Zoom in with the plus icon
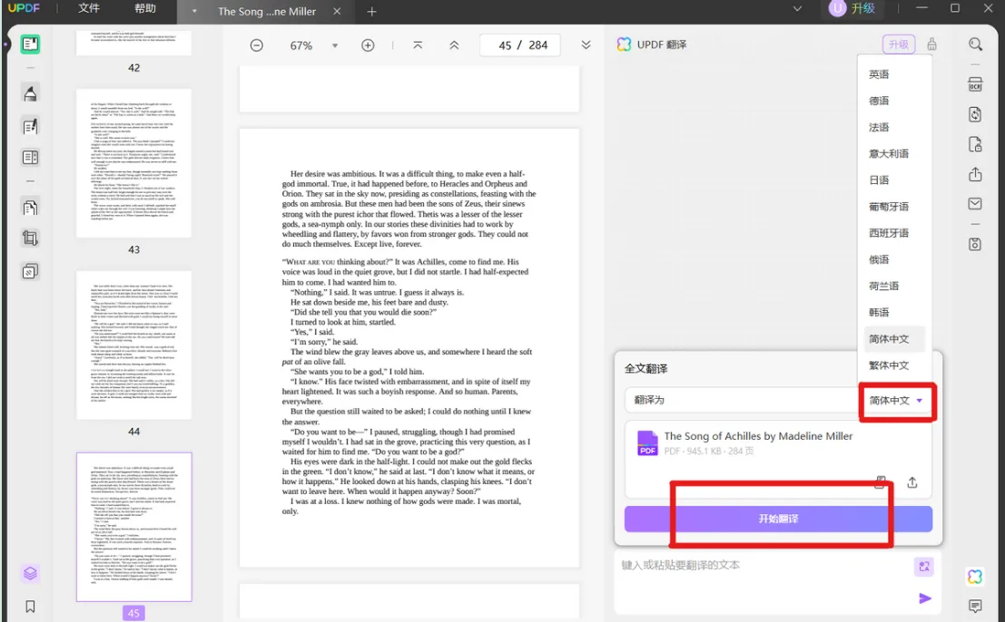 (368, 45)
